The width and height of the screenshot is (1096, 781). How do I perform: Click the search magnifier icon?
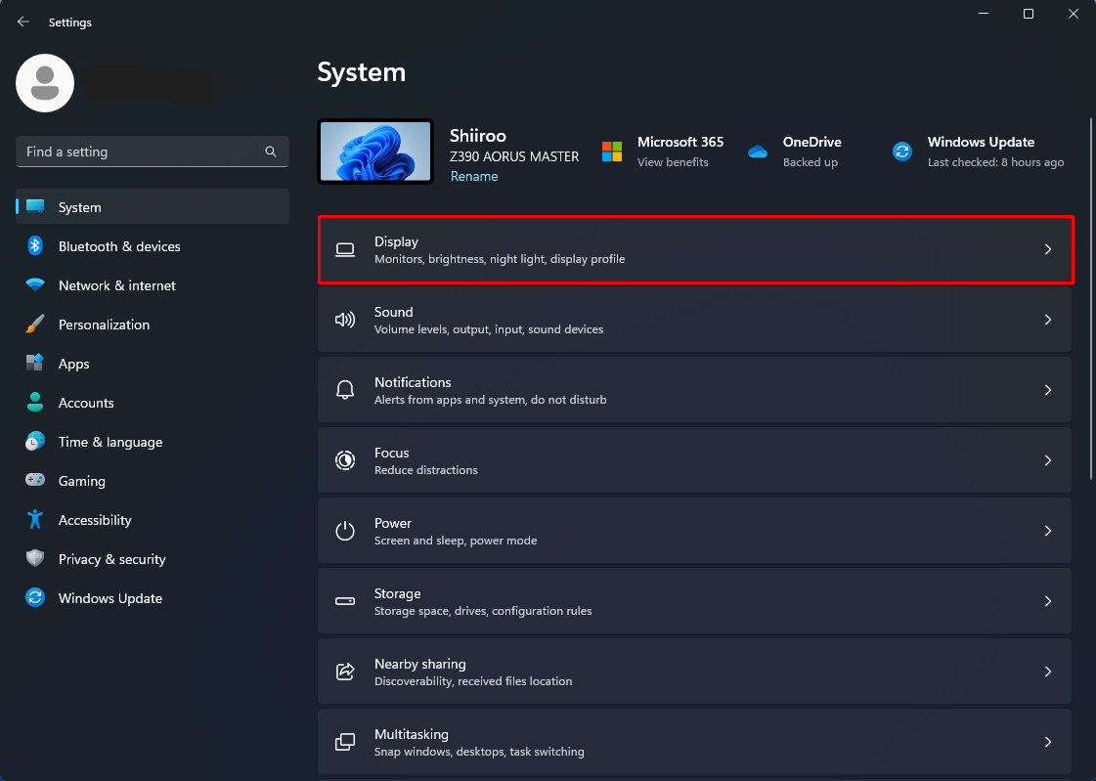click(271, 152)
